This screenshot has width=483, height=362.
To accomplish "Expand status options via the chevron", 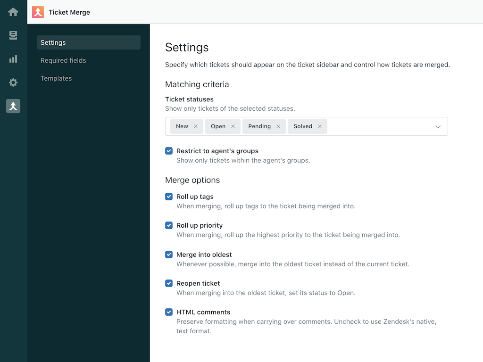I will click(437, 126).
